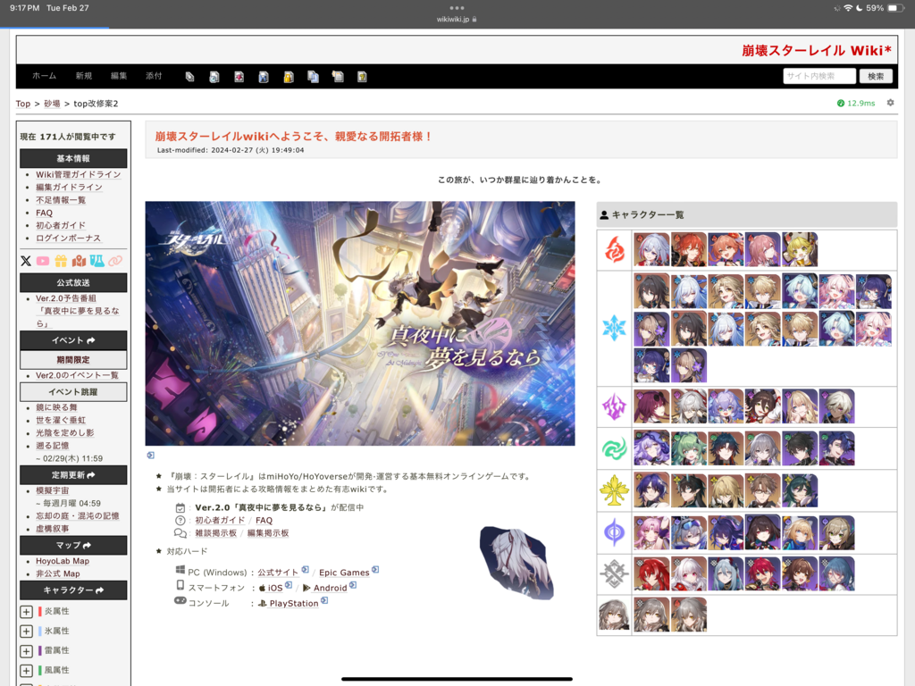Open the diff icon with red arrow
The height and width of the screenshot is (686, 915).
point(239,77)
